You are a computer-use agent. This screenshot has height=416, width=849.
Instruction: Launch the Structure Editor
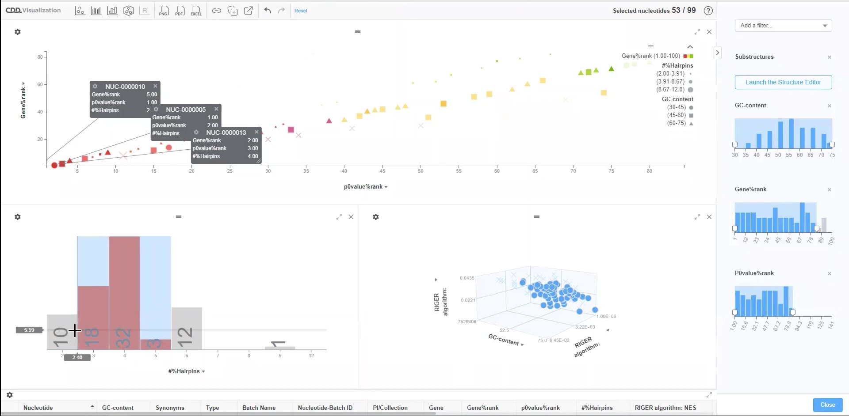pyautogui.click(x=783, y=82)
